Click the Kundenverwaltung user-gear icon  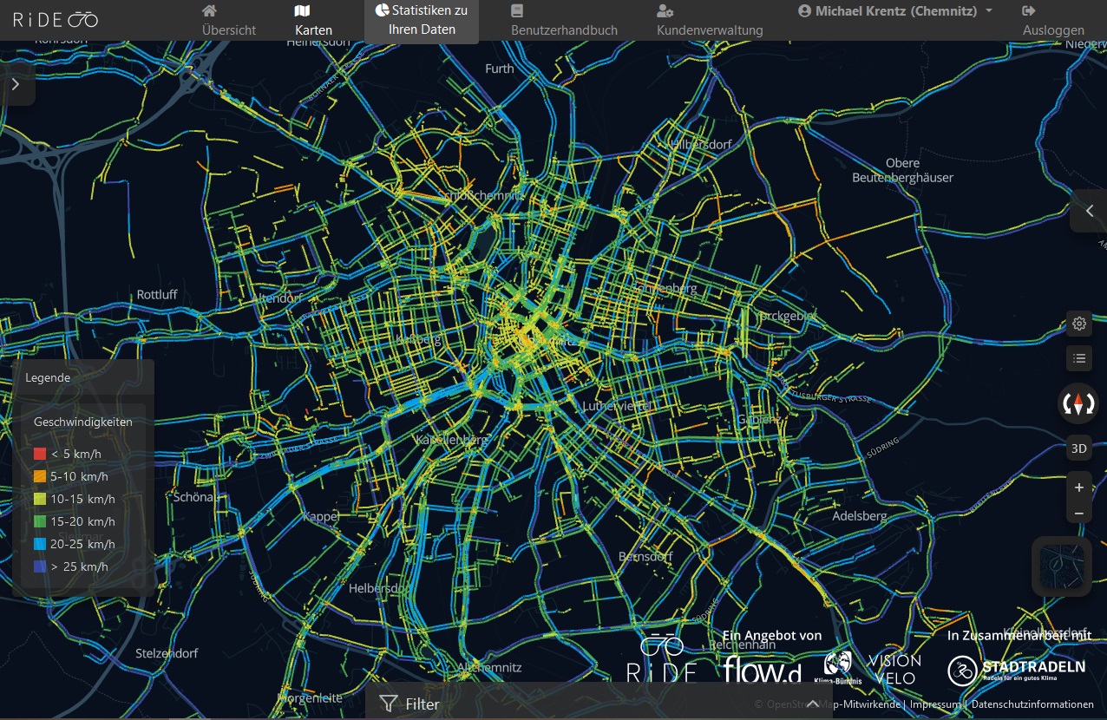tap(665, 10)
